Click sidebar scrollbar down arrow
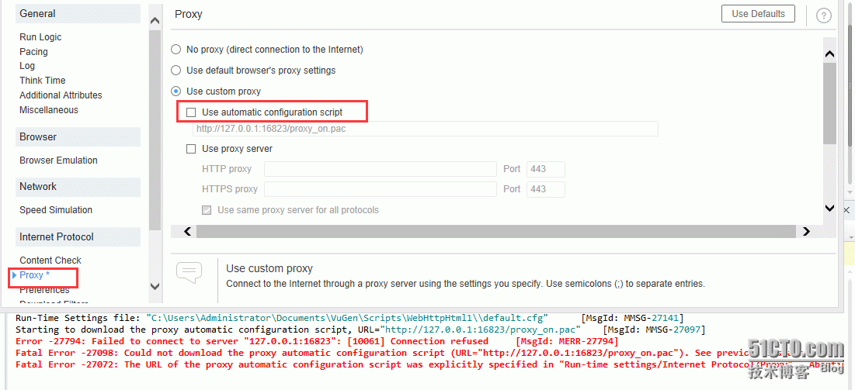Viewport: 855px width, 390px height. tap(155, 286)
